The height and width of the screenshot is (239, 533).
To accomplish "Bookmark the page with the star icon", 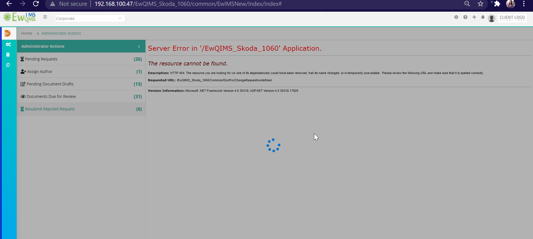I will tap(481, 4).
